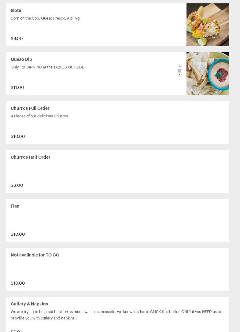This screenshot has width=240, height=332.
Task: Click the $9.00 Elote price
Action: coord(17,39)
